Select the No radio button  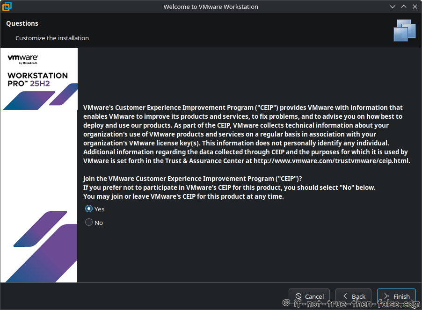point(89,223)
